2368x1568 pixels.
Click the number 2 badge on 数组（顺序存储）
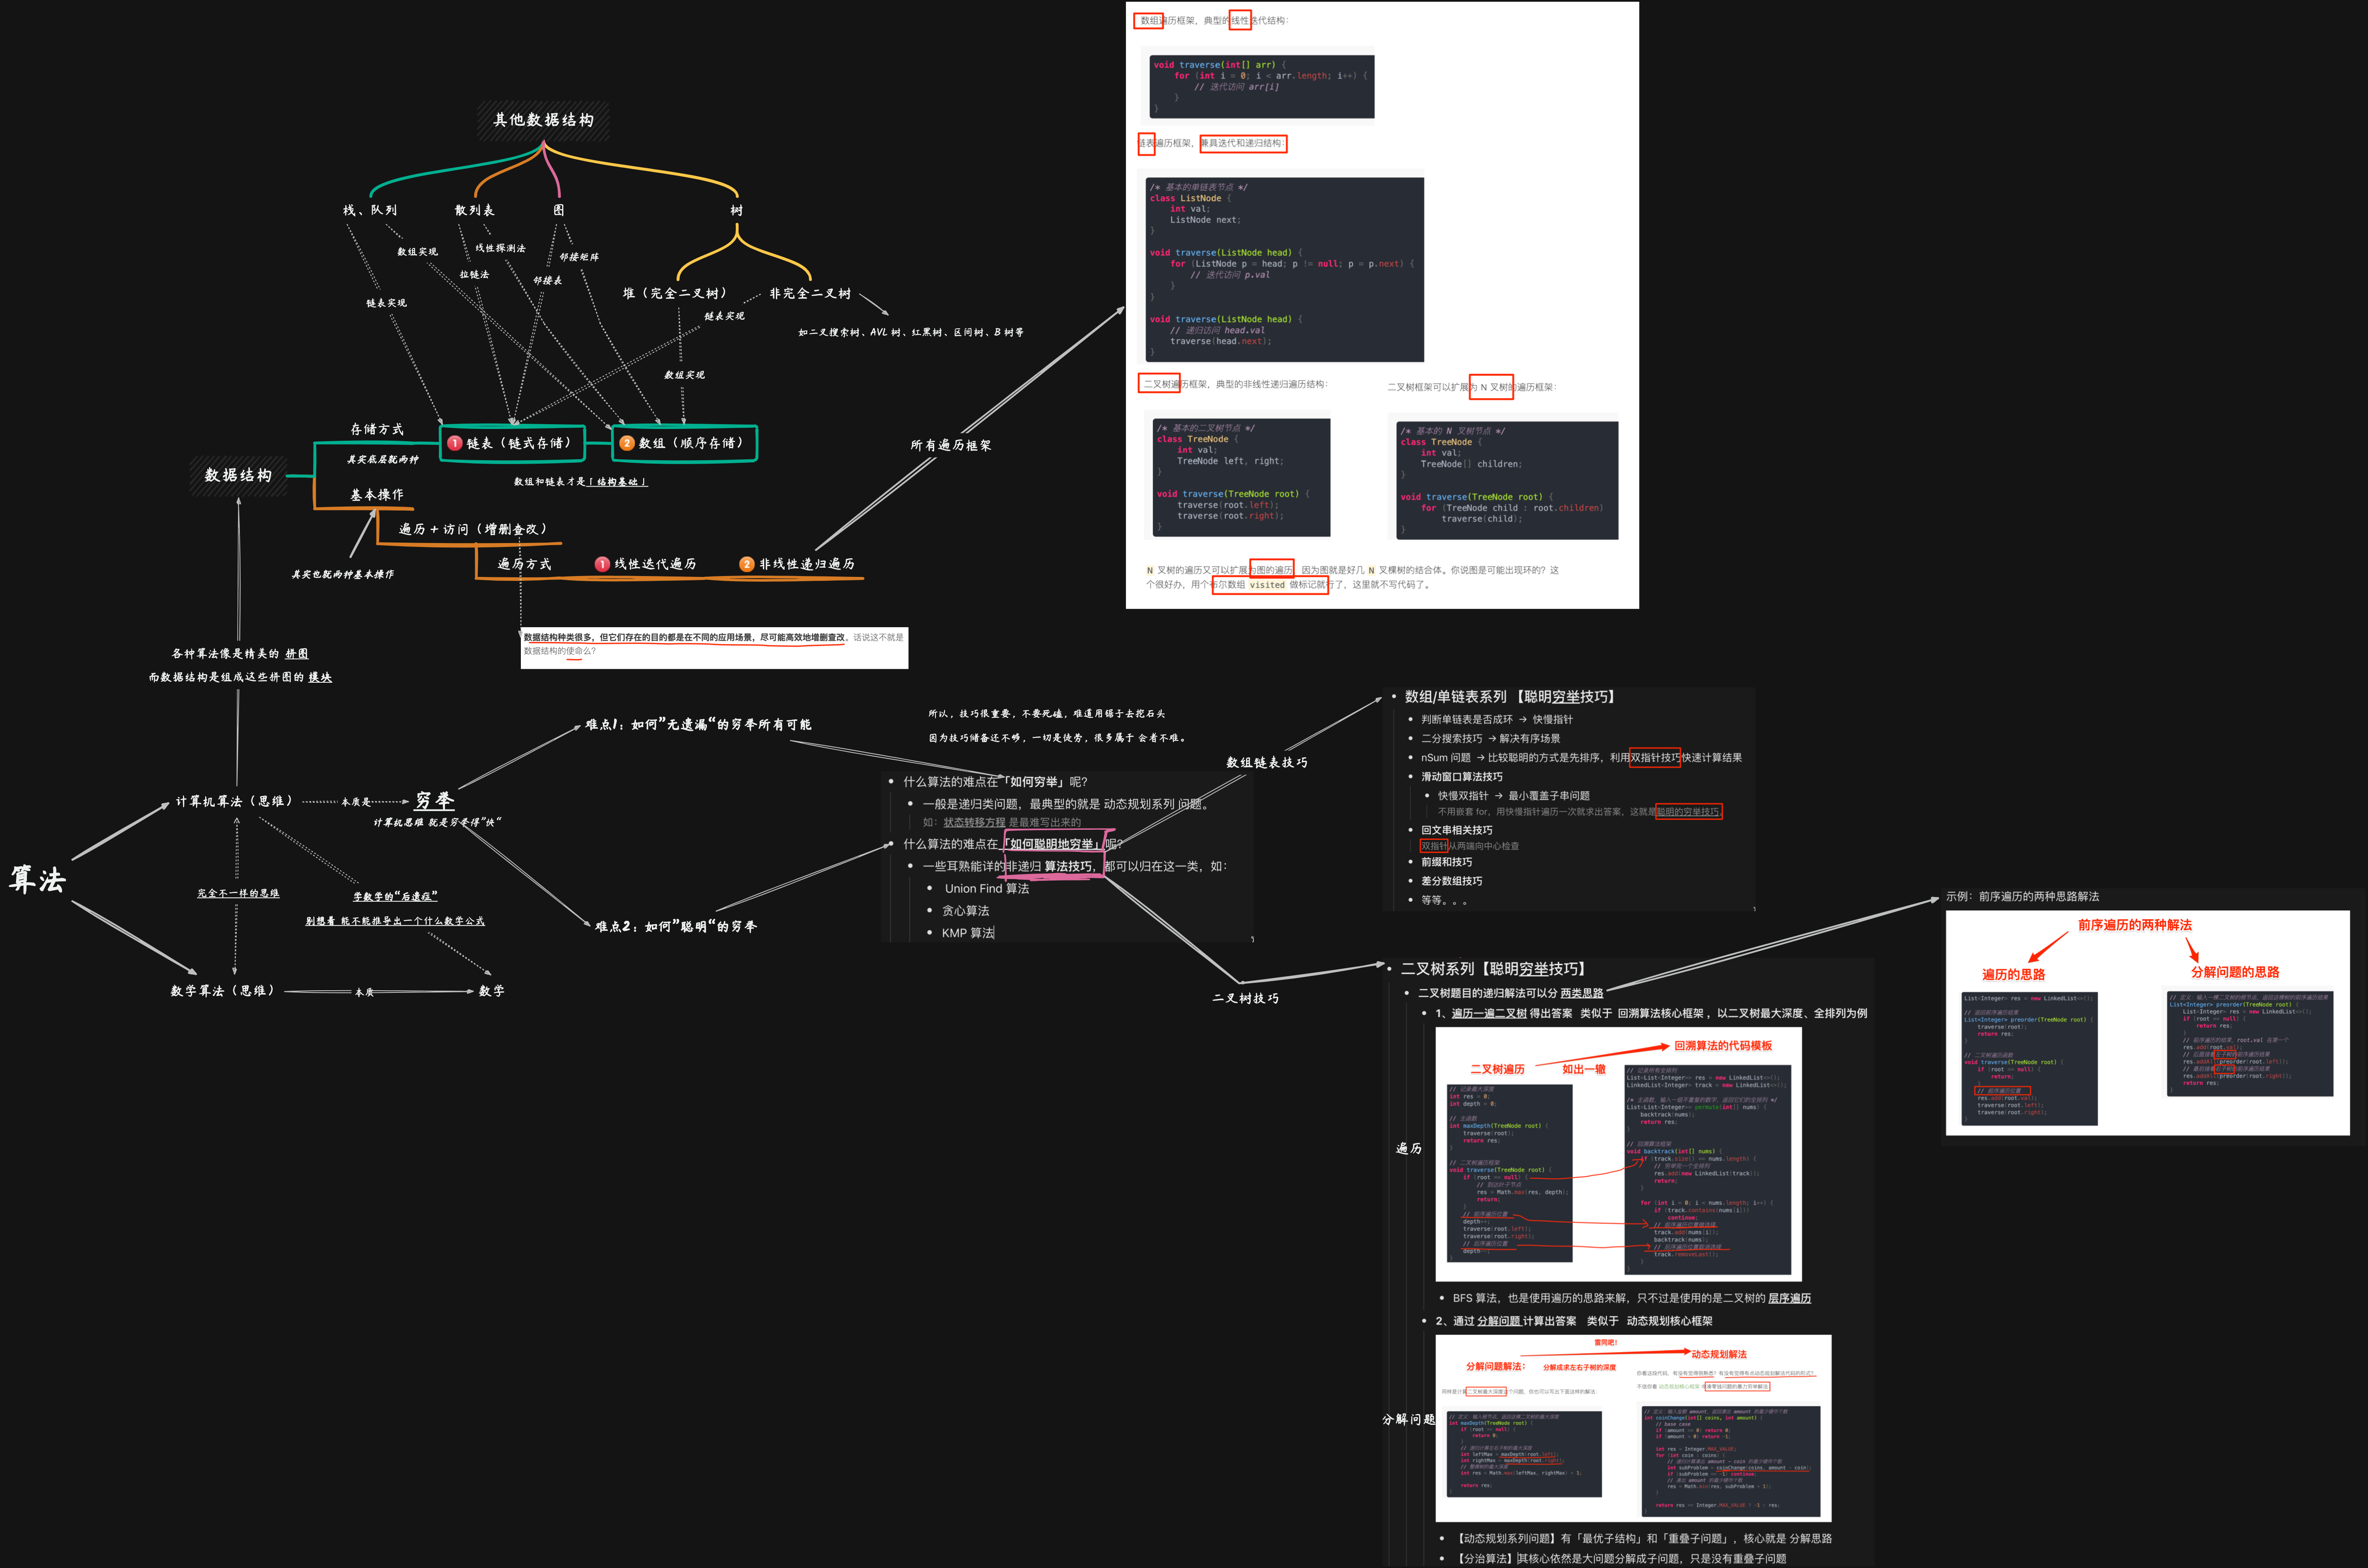click(627, 443)
